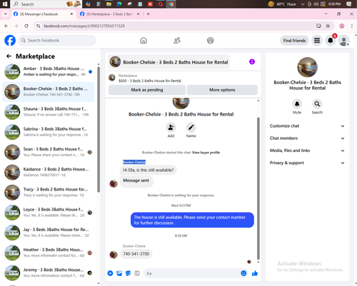The height and width of the screenshot is (286, 357).
Task: Open emoji picker in message box
Action: coord(243,273)
